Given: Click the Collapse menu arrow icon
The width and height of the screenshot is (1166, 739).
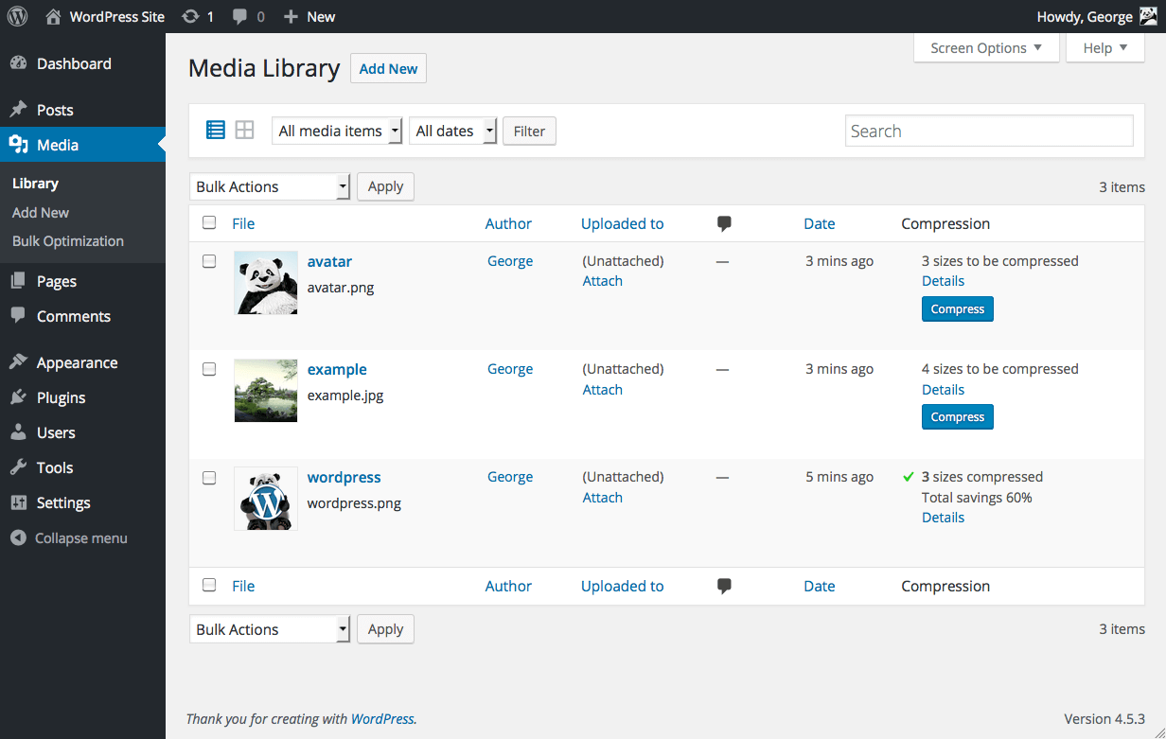Looking at the screenshot, I should coord(18,538).
